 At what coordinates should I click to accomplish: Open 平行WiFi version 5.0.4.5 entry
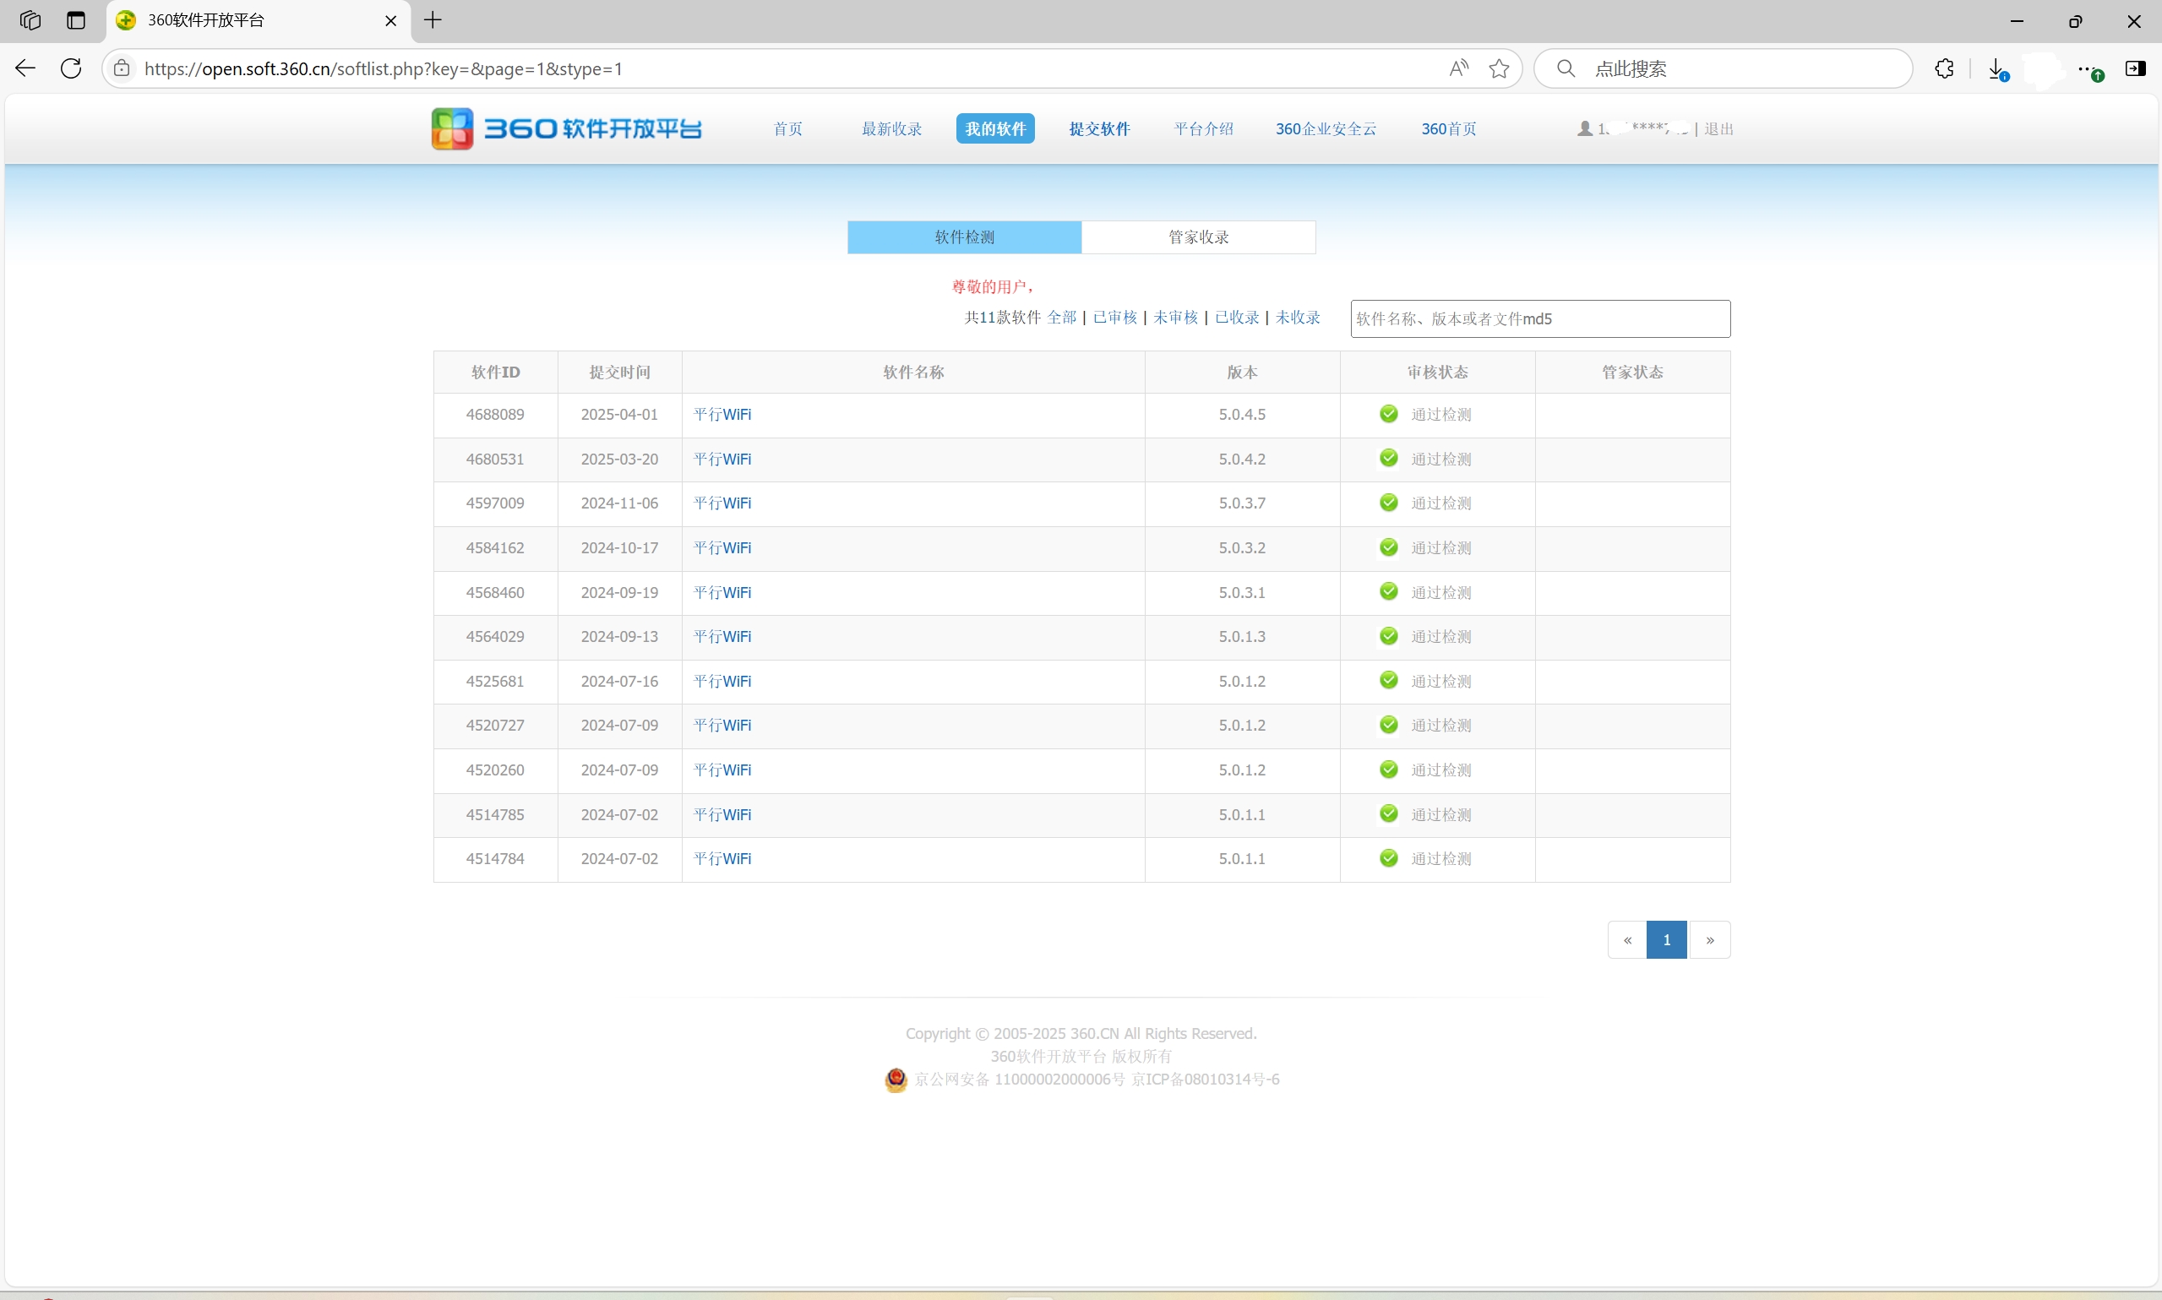click(722, 415)
